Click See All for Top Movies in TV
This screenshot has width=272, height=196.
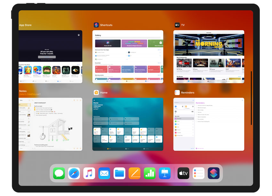239,77
